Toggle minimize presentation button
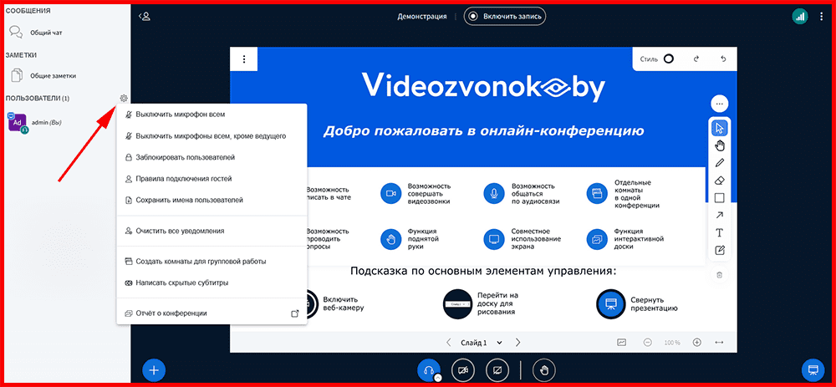Screen dimensions: 836x387 [813, 369]
